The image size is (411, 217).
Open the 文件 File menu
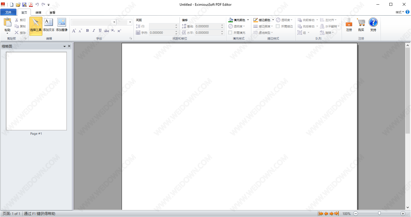8,12
